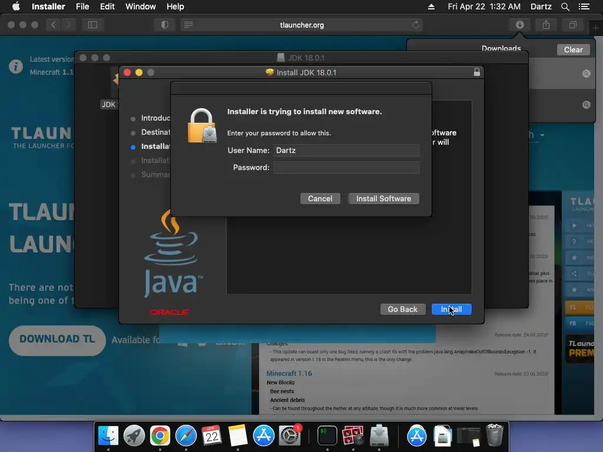Click the info icon beside Latest version
Viewport: 603px width, 452px height.
click(x=16, y=67)
